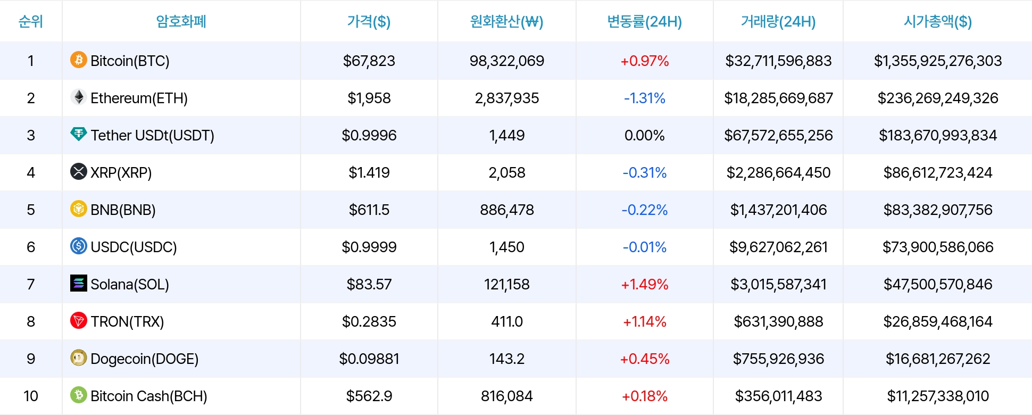Click the Dogecoin logo icon
The image size is (1032, 415).
(79, 358)
